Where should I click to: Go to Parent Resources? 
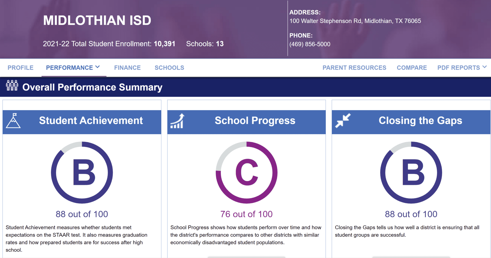(x=354, y=68)
